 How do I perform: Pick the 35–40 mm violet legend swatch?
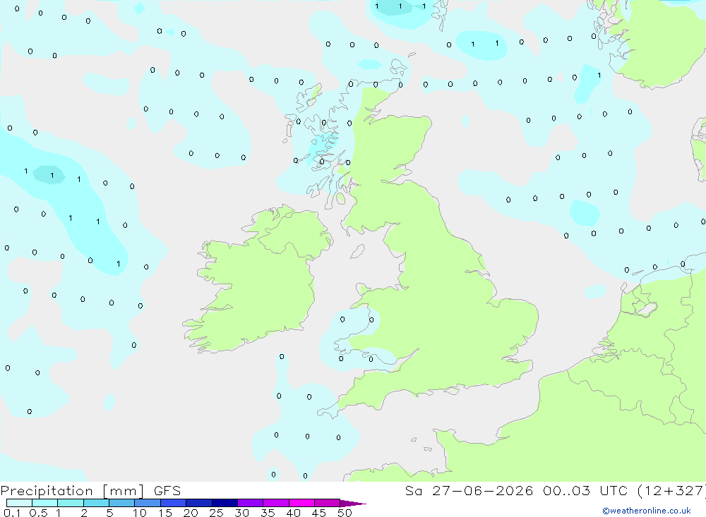click(x=276, y=503)
